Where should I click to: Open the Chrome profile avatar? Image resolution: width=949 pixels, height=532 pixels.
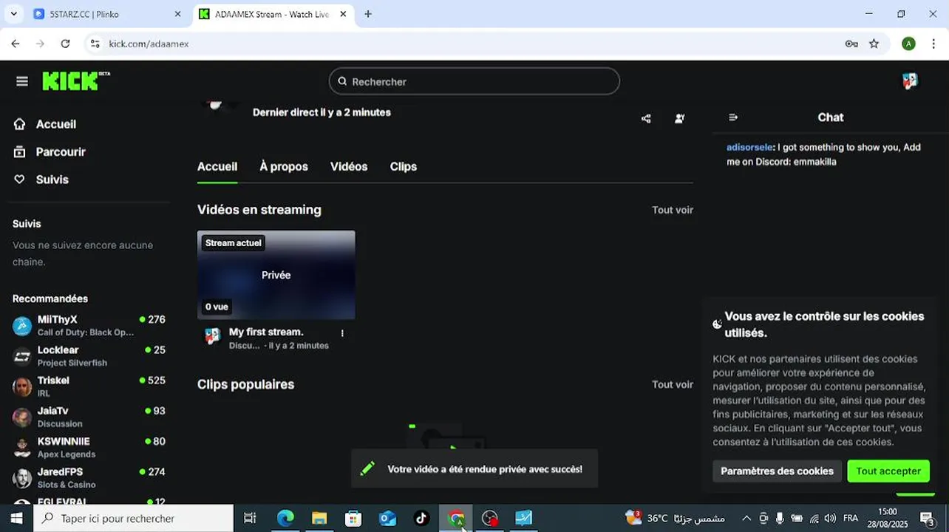909,44
